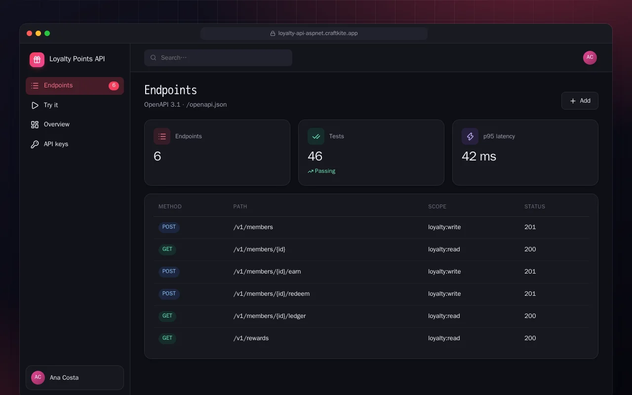The width and height of the screenshot is (632, 395).
Task: Click the Loyalty Points API gift logo
Action: (37, 60)
